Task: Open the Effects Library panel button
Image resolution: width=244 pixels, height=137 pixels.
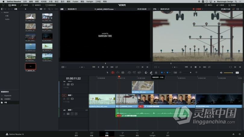Action: coord(24,5)
